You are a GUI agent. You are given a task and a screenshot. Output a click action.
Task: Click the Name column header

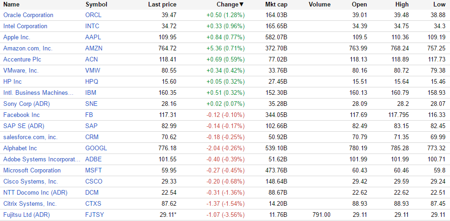12,5
